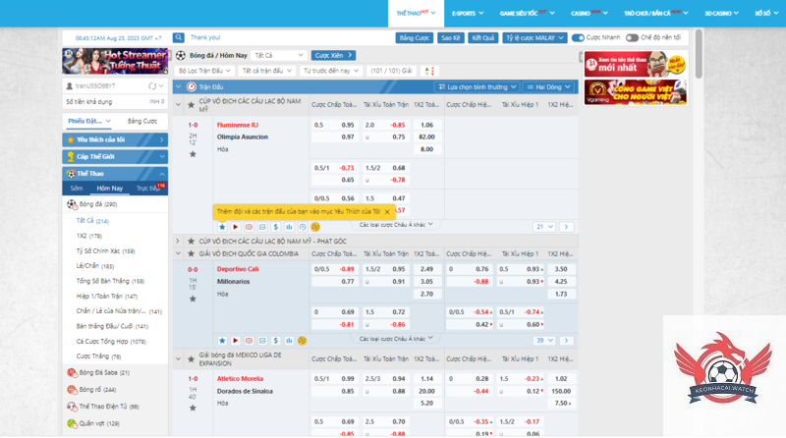Enable Chế độ nền tối dark mode toggle
Viewport: 786px width, 438px height.
tap(632, 37)
